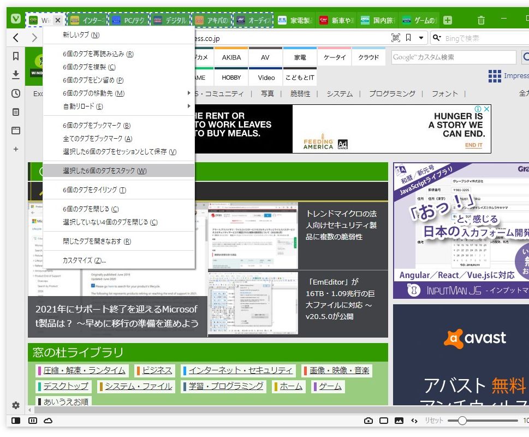The image size is (529, 437).
Task: Open the Window panel in the sidebar
Action: [x=15, y=131]
